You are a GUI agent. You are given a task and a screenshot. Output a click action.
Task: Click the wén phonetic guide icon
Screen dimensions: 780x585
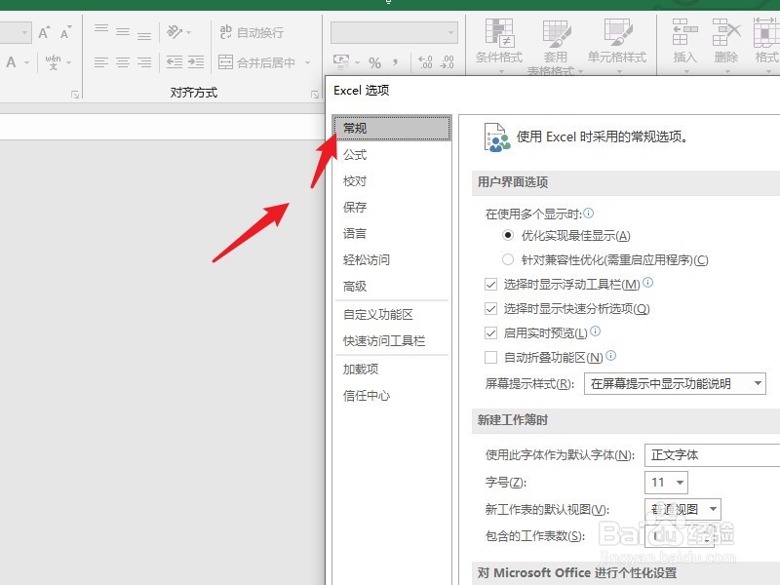tap(54, 62)
